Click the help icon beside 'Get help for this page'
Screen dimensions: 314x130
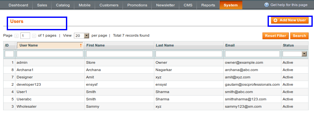point(266,5)
